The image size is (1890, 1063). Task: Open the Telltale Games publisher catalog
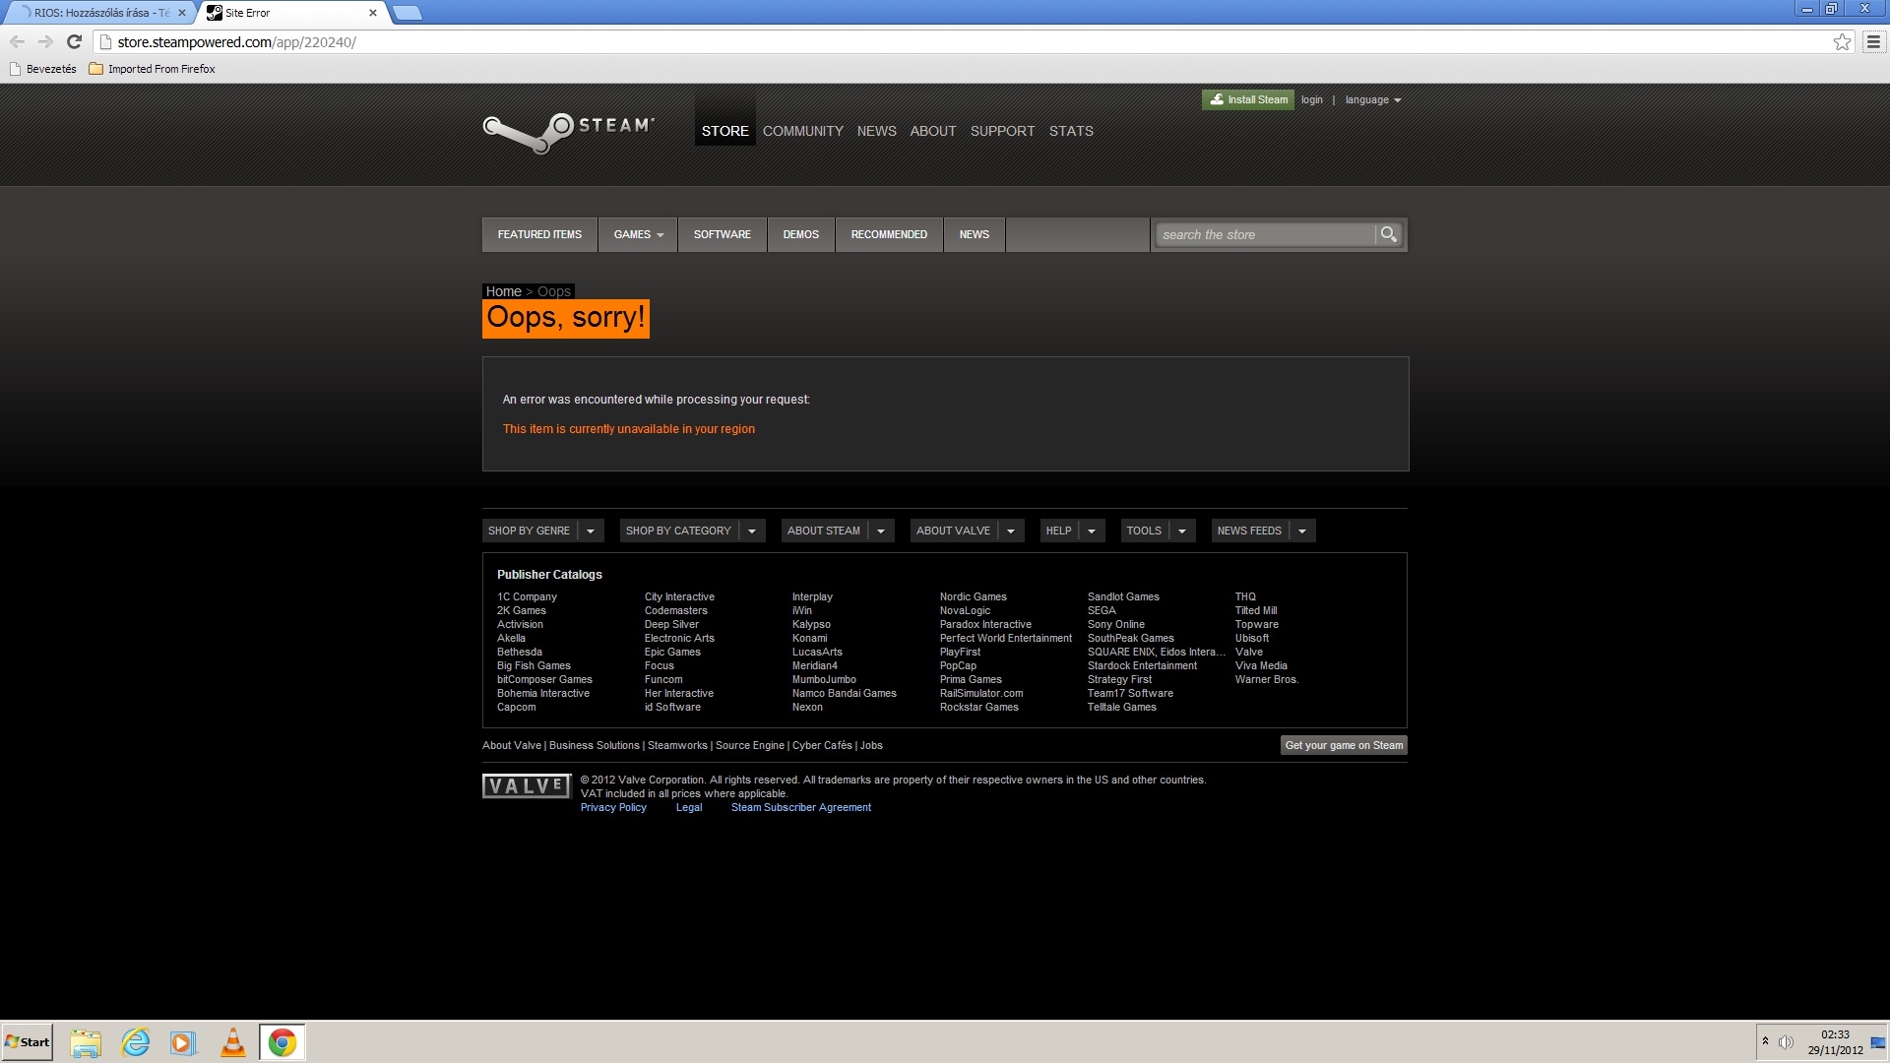click(1122, 707)
